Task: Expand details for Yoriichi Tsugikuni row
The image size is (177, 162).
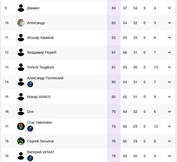Action: [169, 67]
